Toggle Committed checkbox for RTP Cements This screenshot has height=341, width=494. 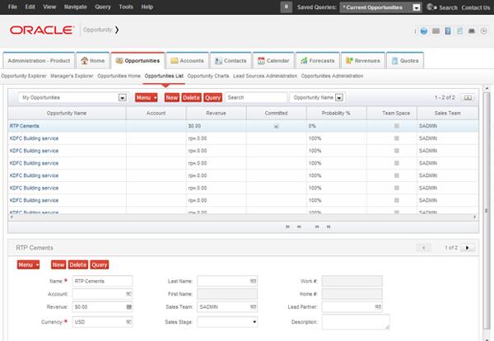pos(277,126)
